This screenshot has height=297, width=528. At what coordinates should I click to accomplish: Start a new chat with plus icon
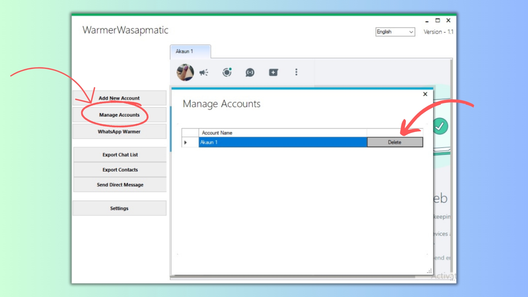point(273,72)
